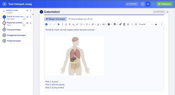The image size is (175, 95).
Task: Open options for 'Plaats het nummer' question
Action: point(31,23)
